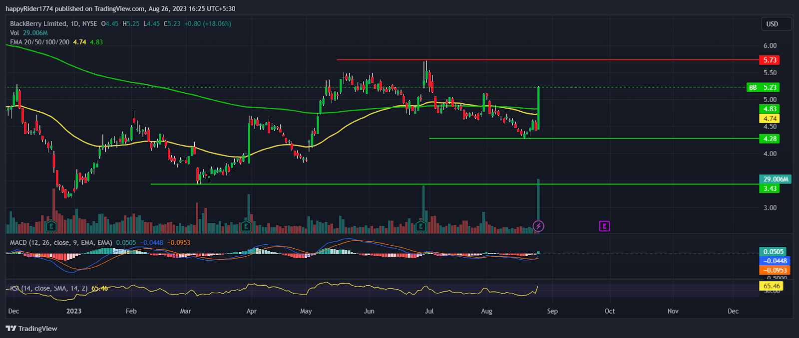
Task: Open the USD currency selector
Action: pos(776,24)
